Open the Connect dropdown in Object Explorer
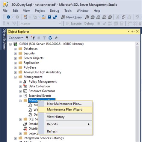This screenshot has height=142, width=142. coord(16,38)
